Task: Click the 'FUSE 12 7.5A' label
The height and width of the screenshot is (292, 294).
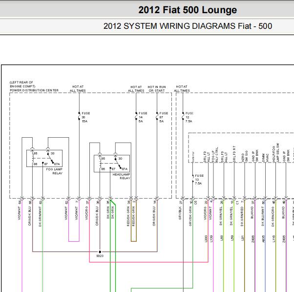Action: (189, 117)
